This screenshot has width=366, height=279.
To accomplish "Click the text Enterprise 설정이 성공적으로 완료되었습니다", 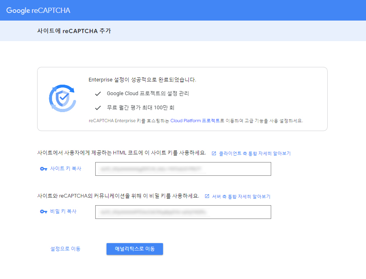I will click(x=142, y=80).
